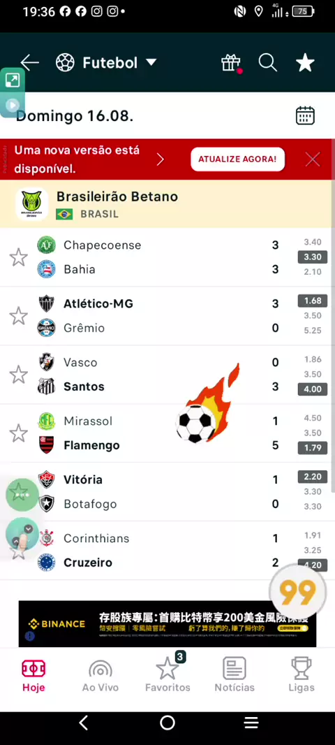Viewport: 335px width, 745px height.
Task: Open the Mirassol vs Flamengo match
Action: pyautogui.click(x=167, y=433)
